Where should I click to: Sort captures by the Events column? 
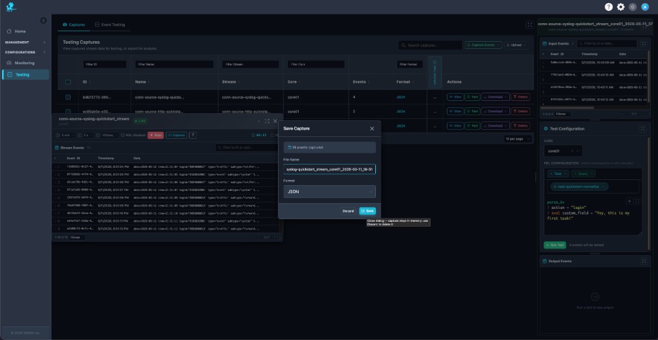tap(360, 82)
